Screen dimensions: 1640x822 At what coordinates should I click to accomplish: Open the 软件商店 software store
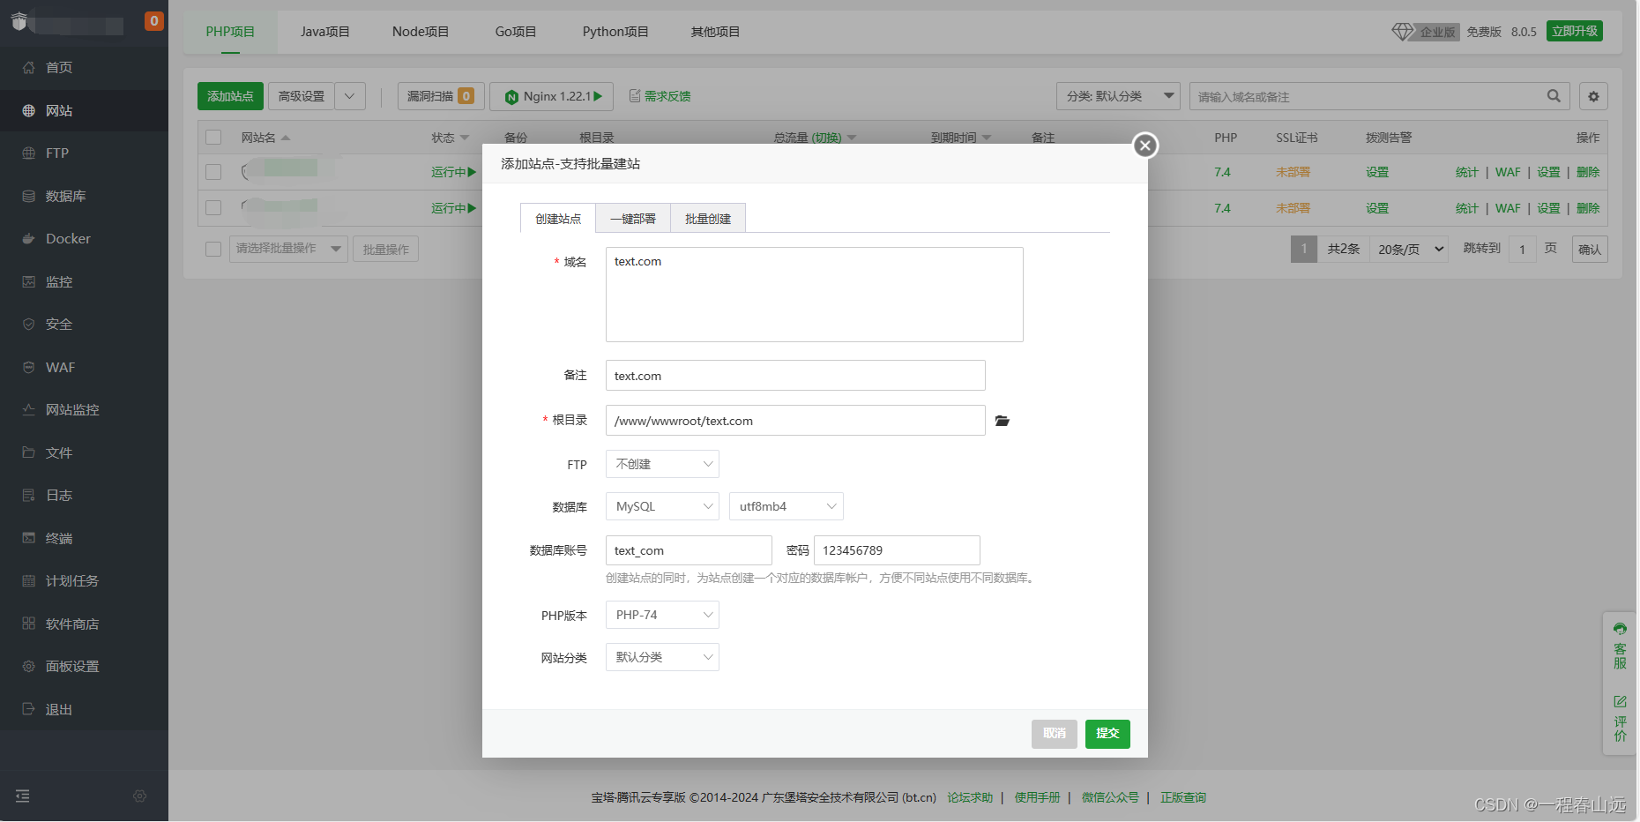[x=71, y=624]
